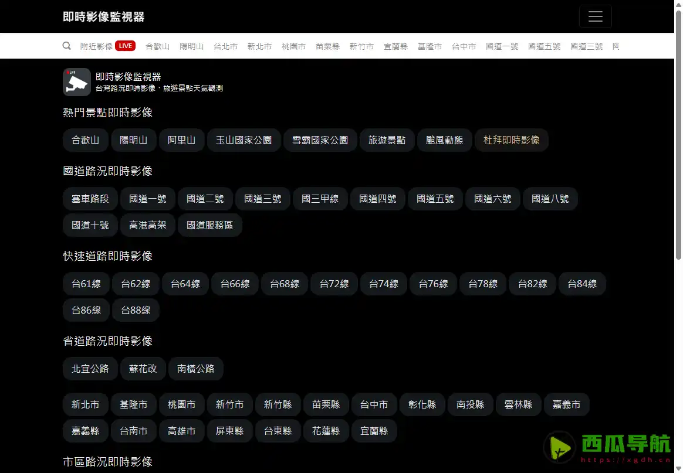Viewport: 683px width, 473px height.
Task: Open 雪霸國家公園 camera list
Action: (320, 140)
